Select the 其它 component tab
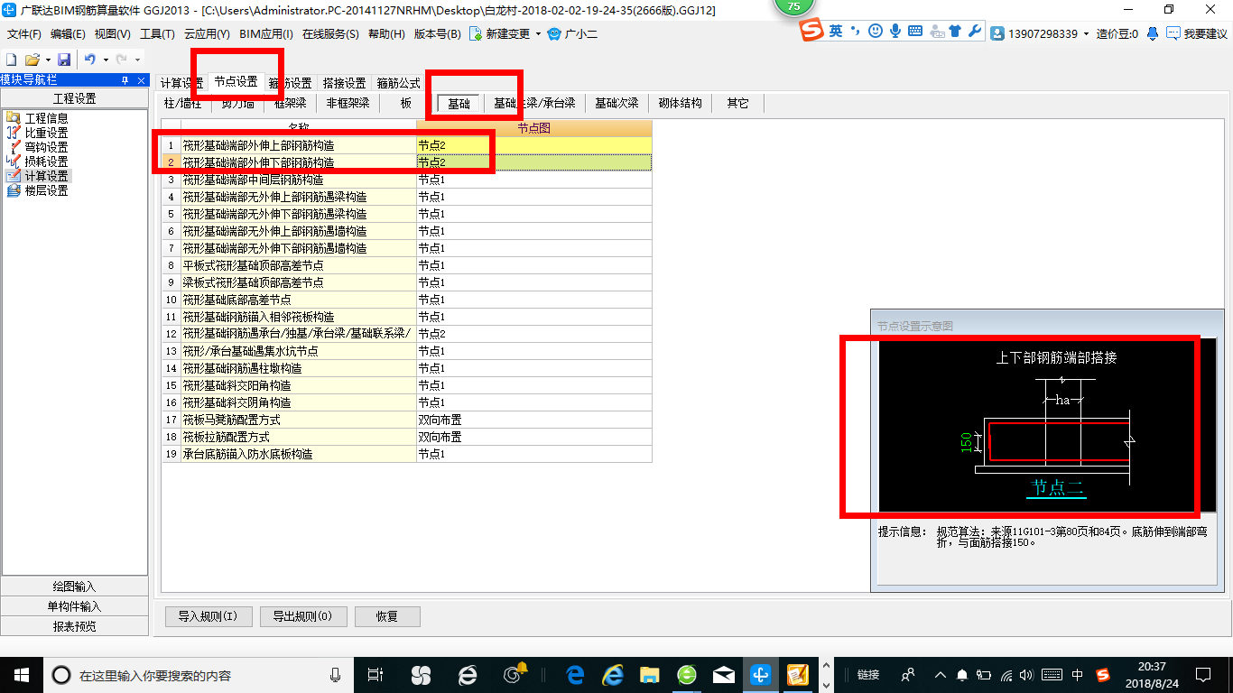The image size is (1233, 693). click(x=737, y=103)
